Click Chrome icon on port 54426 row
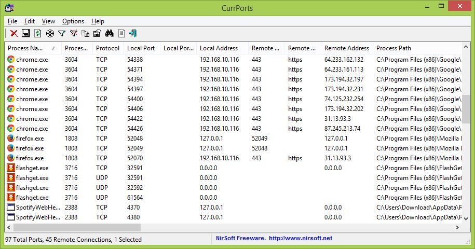475x249 pixels. pos(11,128)
